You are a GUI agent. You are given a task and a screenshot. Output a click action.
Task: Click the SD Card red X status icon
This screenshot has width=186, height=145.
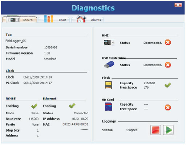[168, 107]
